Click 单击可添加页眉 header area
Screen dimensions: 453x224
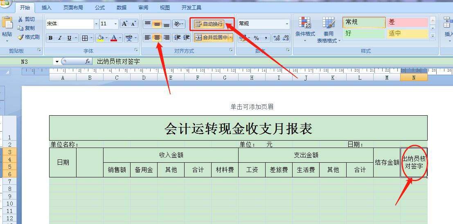[x=252, y=107]
